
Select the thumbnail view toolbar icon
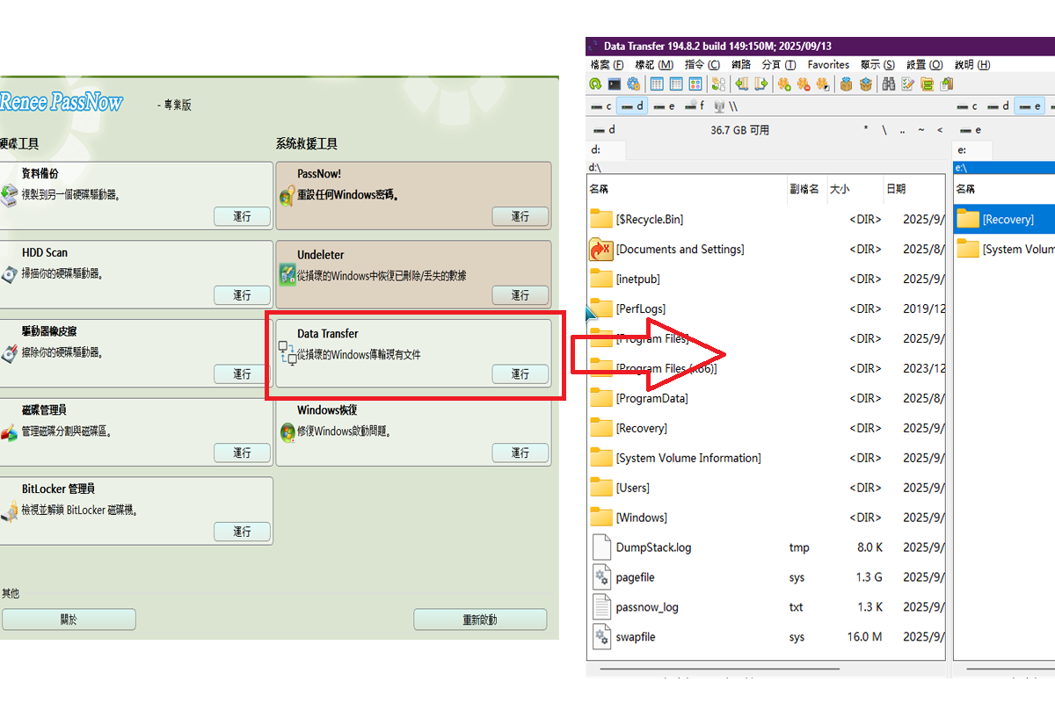pos(695,84)
